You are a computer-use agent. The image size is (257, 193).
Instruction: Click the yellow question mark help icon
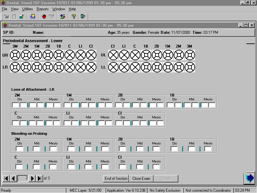pos(74,16)
